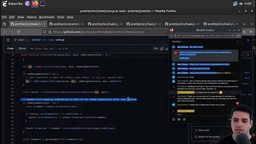256x144 pixels.
Task: Click the middle icon below chat input
Action: (179, 120)
